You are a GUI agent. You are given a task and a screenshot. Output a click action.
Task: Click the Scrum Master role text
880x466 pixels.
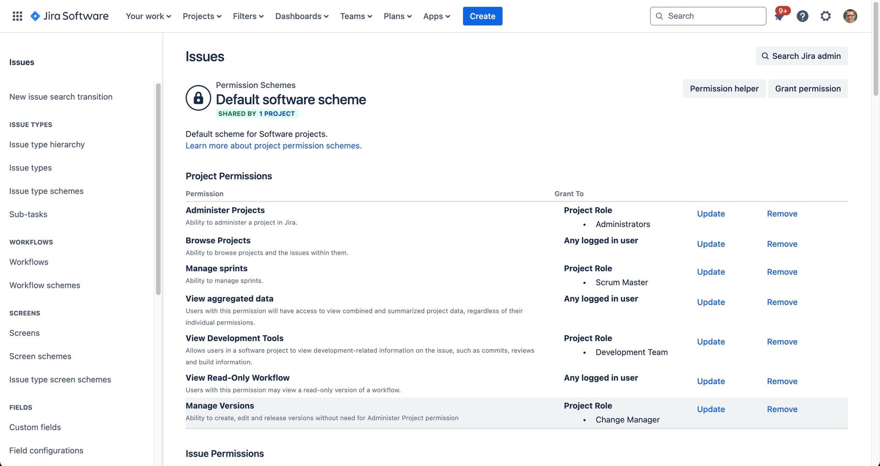coord(622,282)
